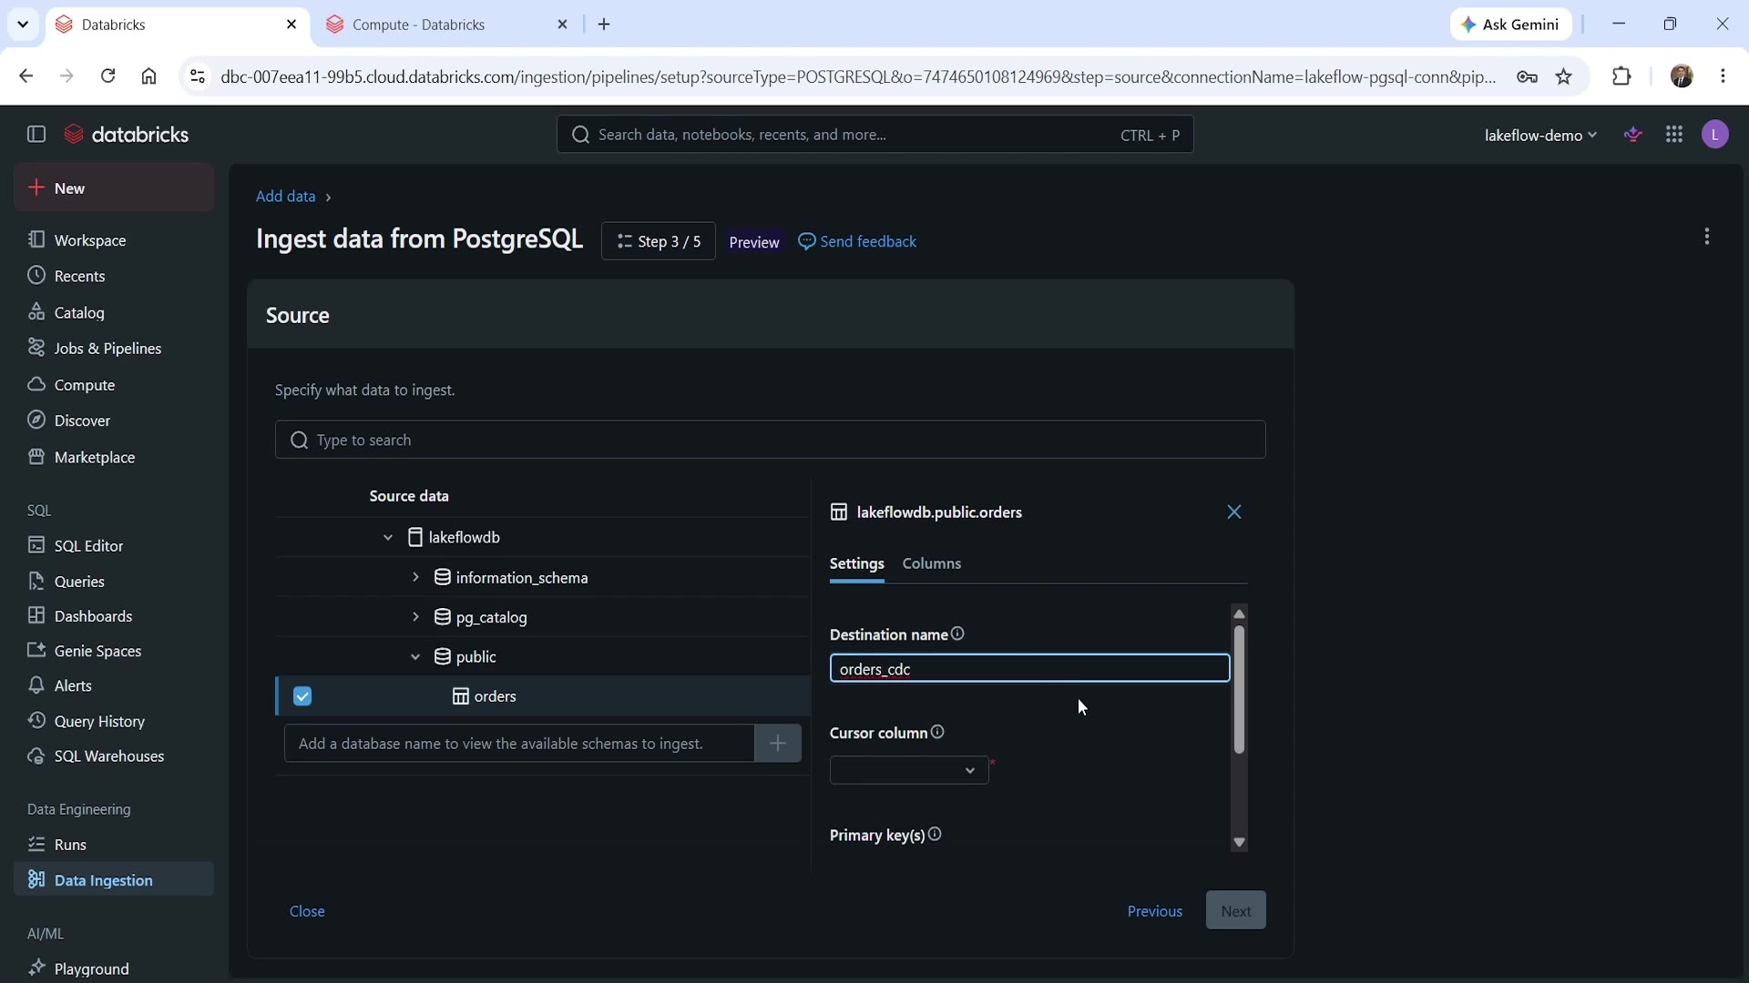Open Query History

tap(114, 721)
